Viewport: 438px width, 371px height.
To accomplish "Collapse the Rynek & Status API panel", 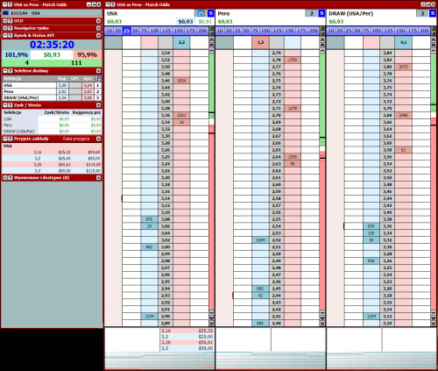I will point(5,35).
